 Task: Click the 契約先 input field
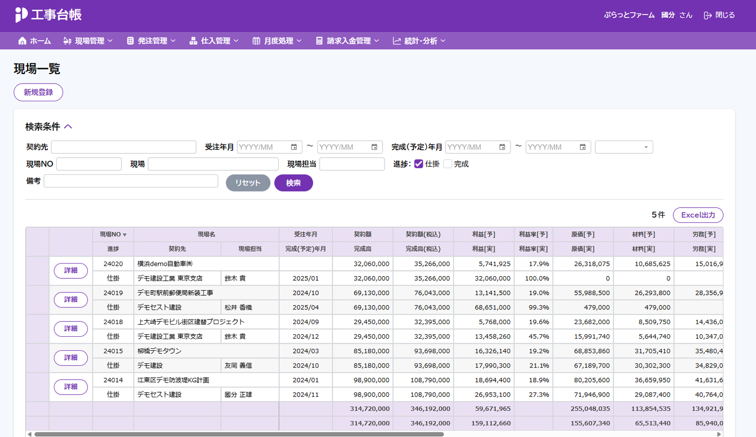tap(123, 147)
